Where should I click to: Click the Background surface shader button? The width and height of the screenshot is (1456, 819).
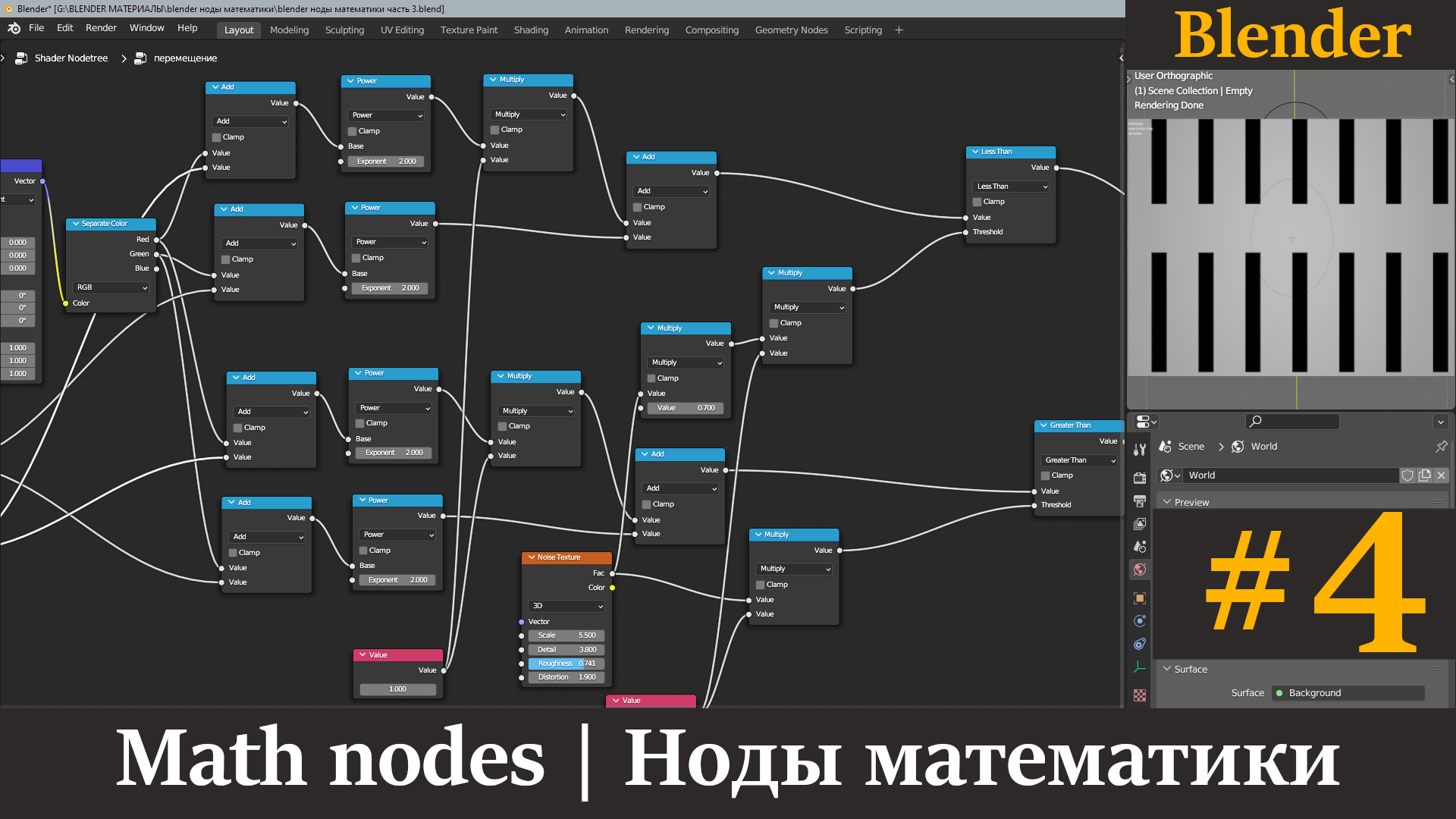(x=1348, y=692)
